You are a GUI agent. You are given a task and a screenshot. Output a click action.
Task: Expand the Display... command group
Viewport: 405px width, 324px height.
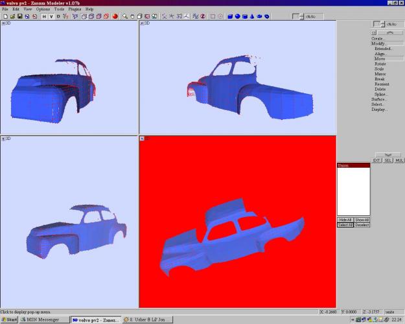(378, 110)
